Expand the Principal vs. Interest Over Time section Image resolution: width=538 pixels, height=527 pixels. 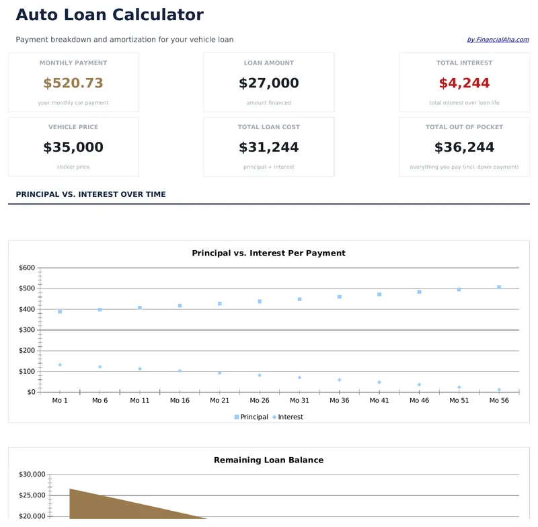90,194
